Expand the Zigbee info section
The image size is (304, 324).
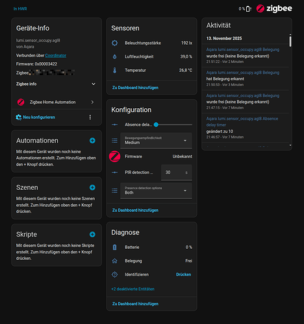pyautogui.click(x=56, y=84)
